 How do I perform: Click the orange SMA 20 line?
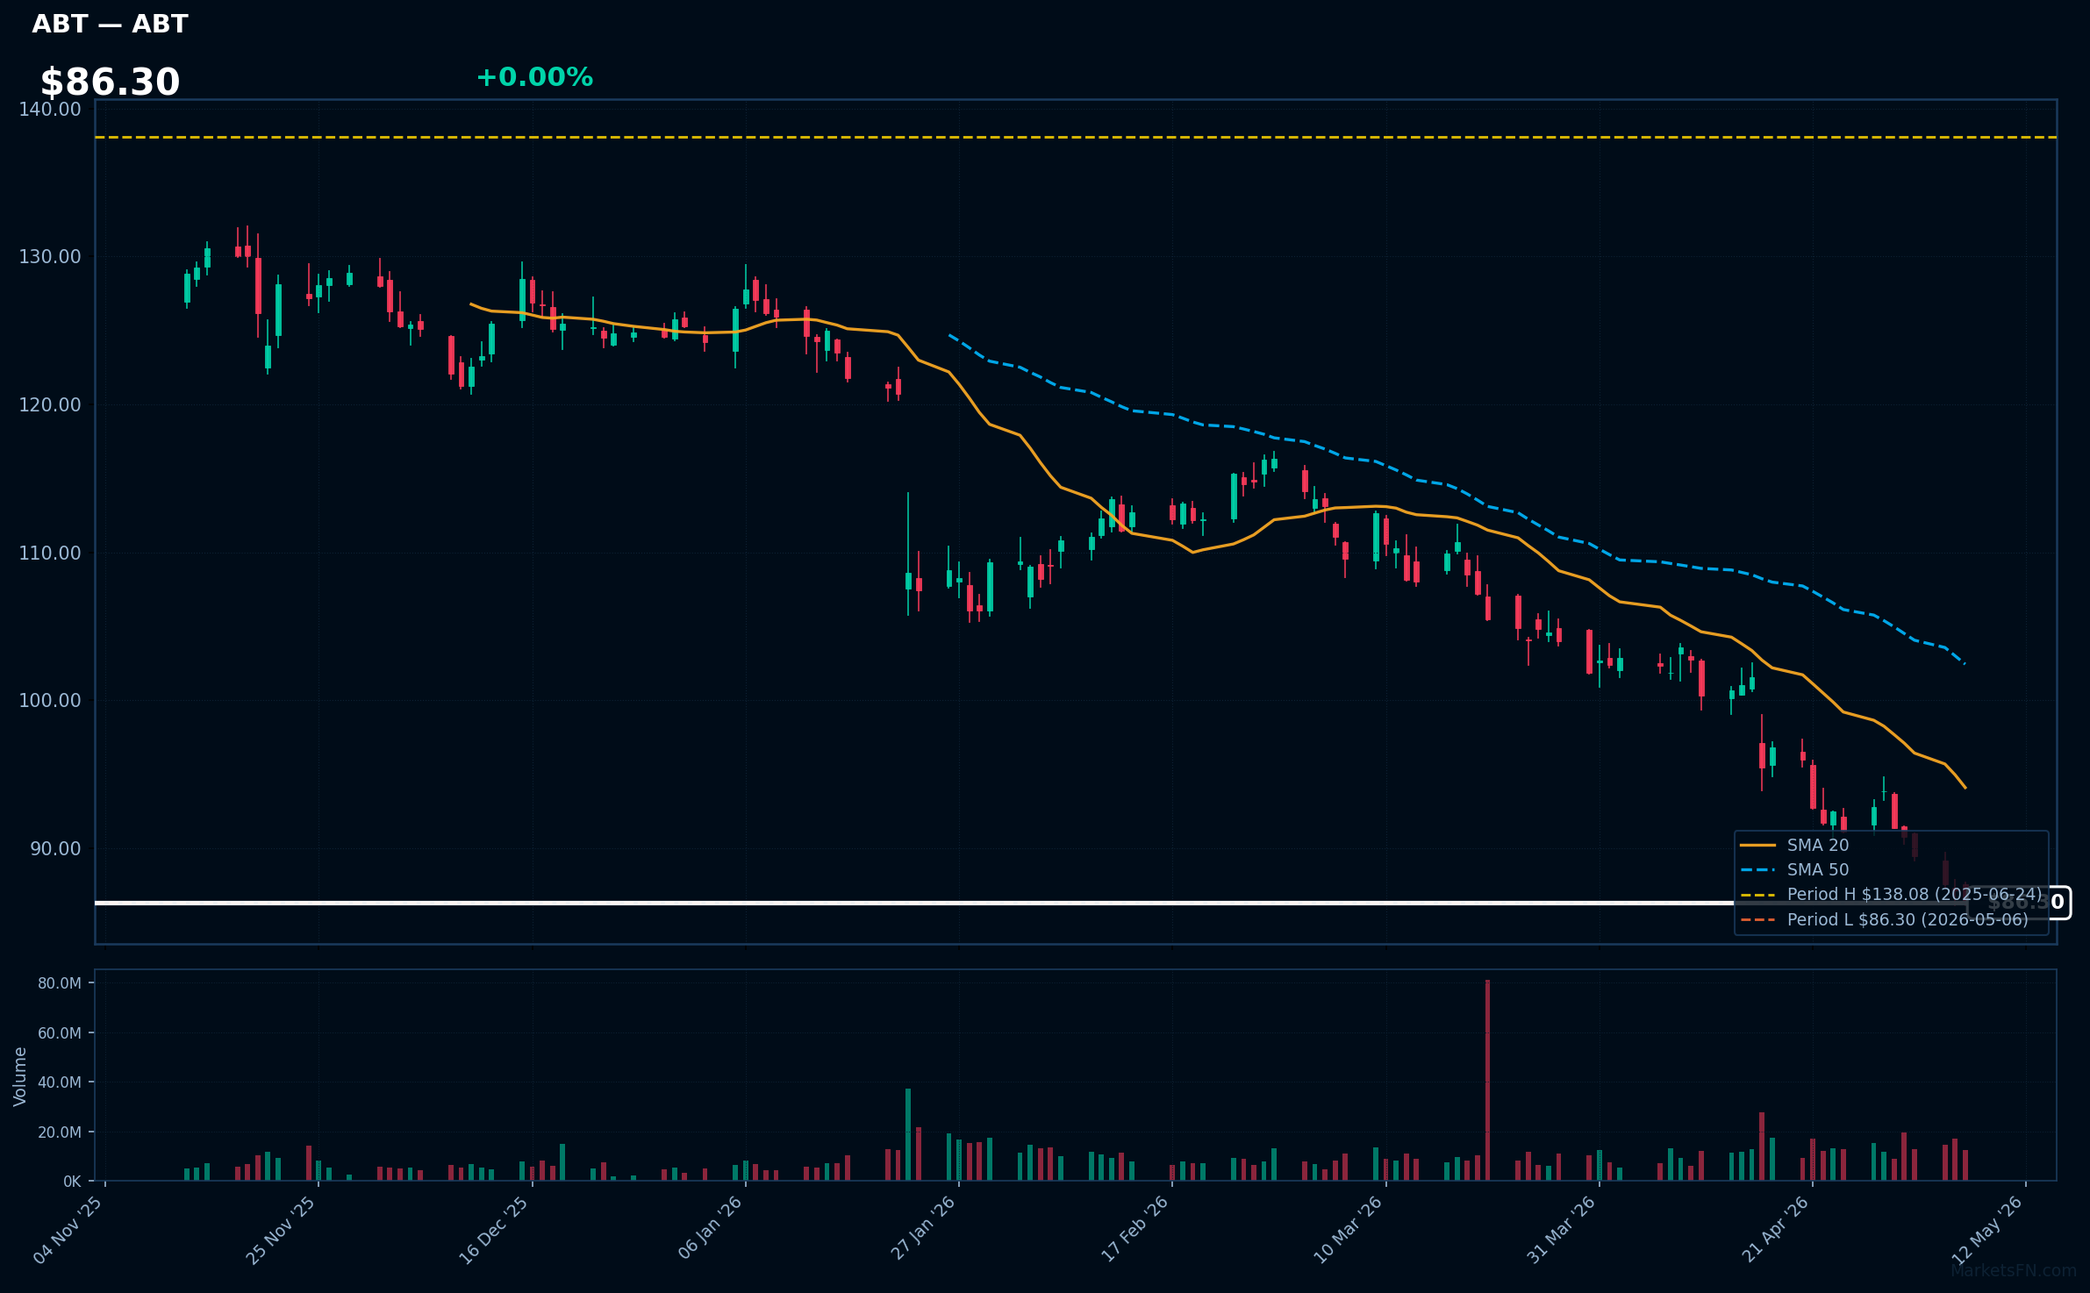tap(1220, 546)
